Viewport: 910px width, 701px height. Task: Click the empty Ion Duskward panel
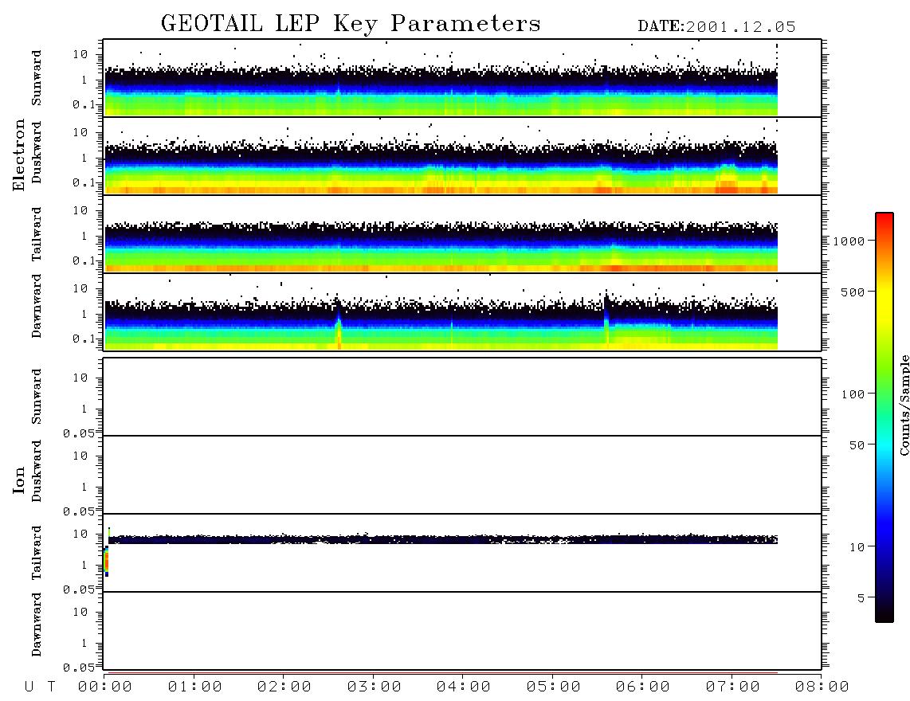pos(462,475)
